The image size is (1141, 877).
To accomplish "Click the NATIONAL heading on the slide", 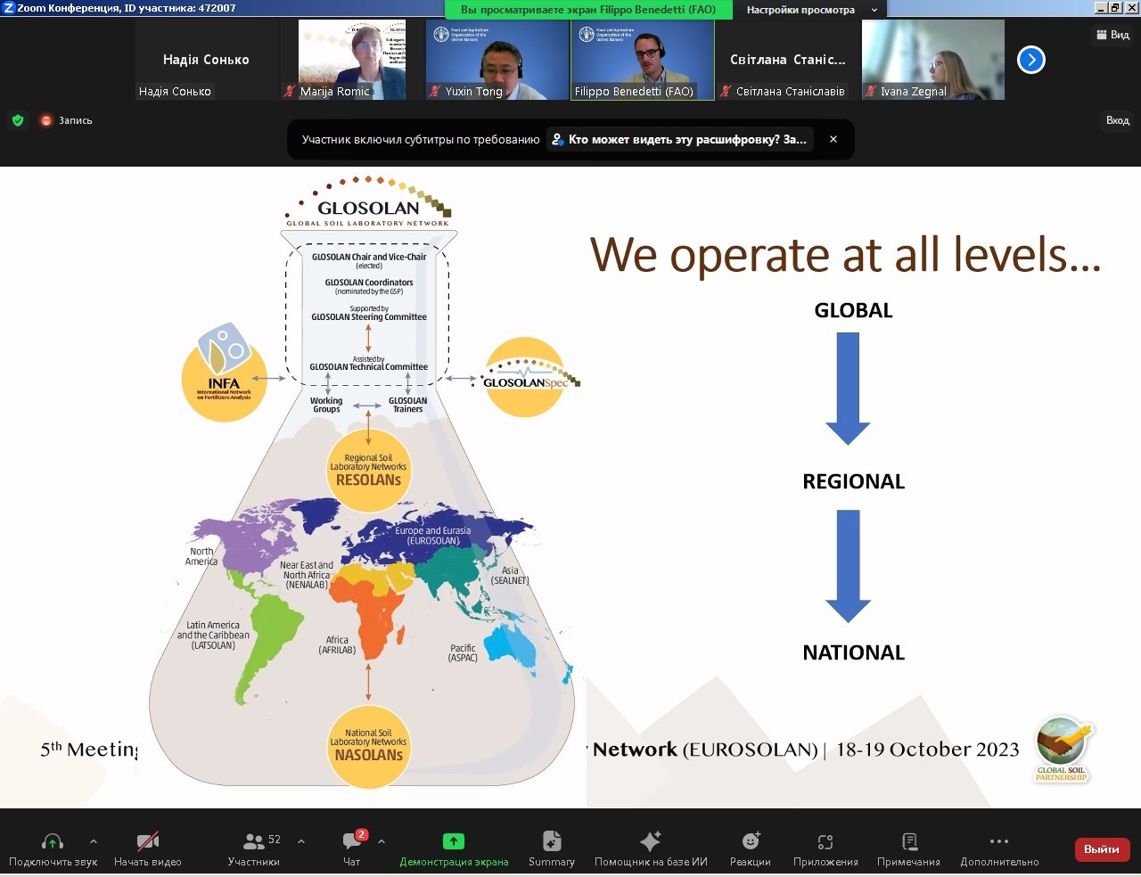I will (x=853, y=652).
